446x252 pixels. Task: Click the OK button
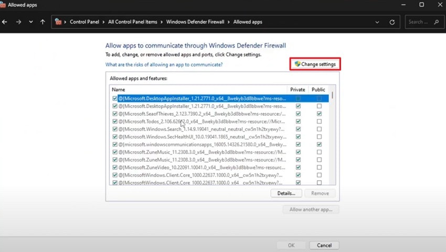pos(291,245)
